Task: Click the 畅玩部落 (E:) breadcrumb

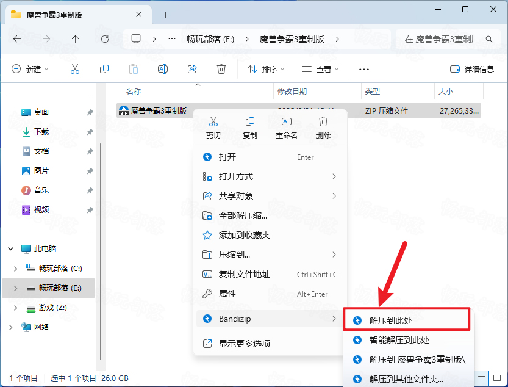Action: (210, 39)
